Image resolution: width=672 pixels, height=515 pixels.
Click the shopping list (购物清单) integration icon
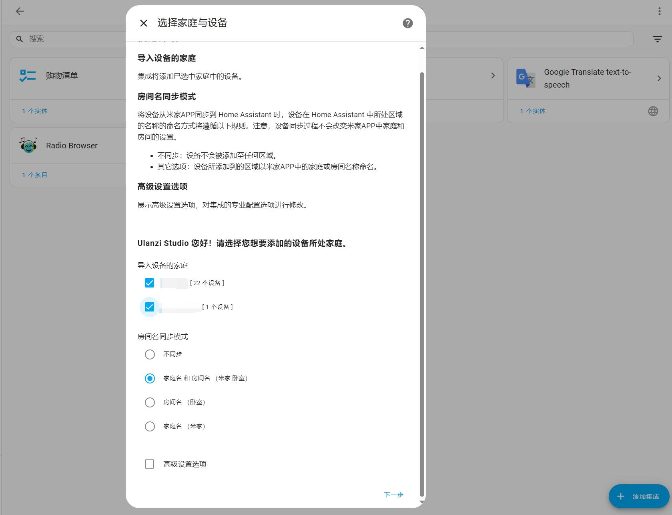pyautogui.click(x=27, y=75)
